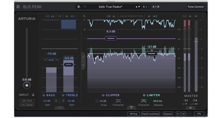Click the LUFS loudness meter bar
The image size is (222, 118).
tap(196, 56)
